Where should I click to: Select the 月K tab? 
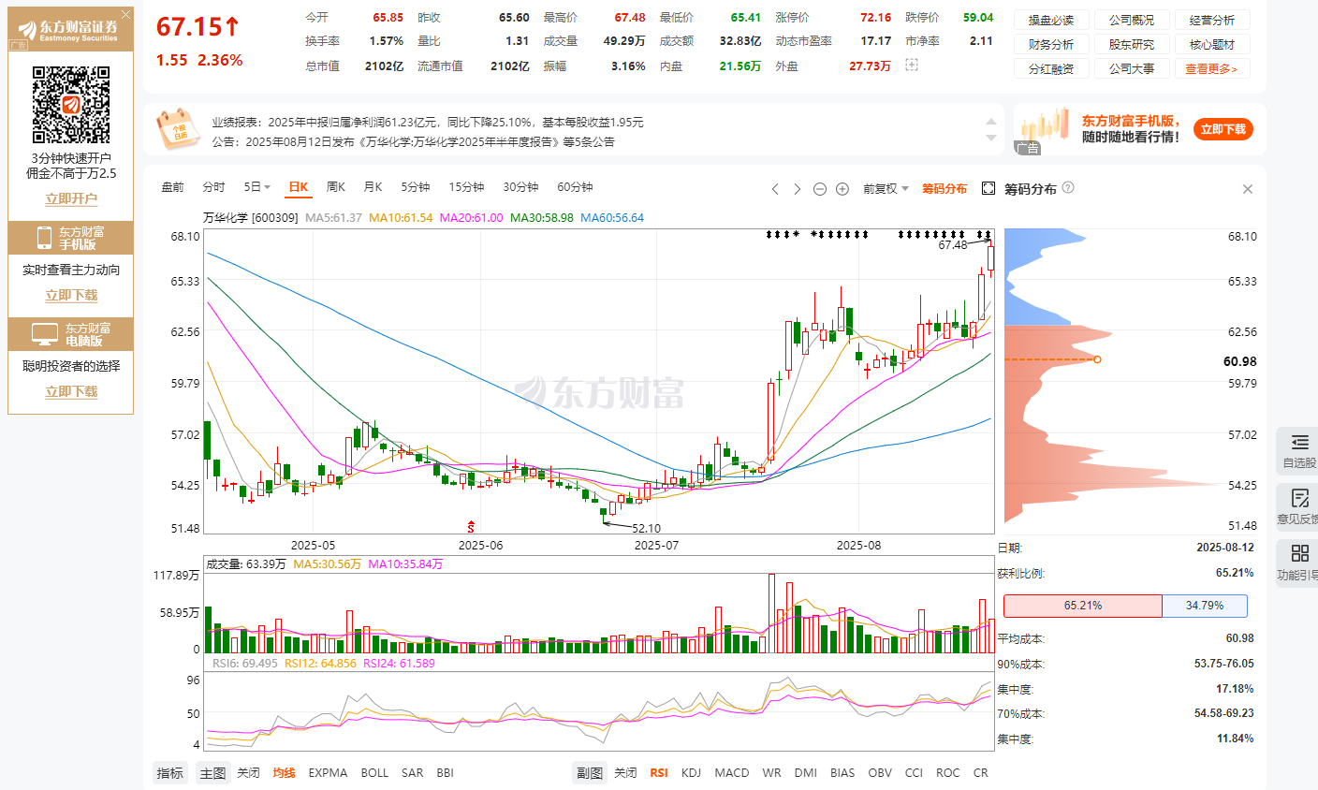(373, 187)
